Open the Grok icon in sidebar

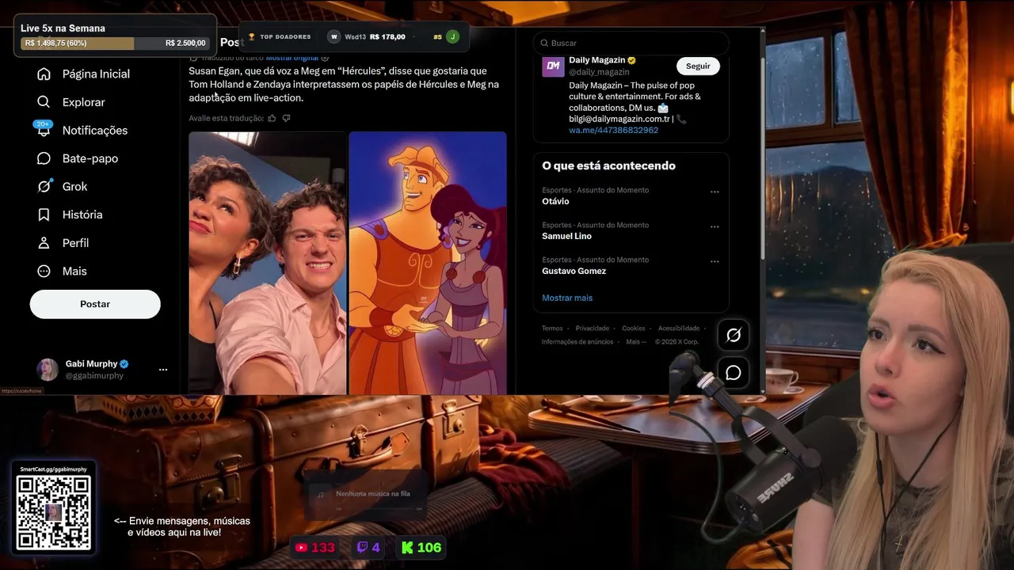coord(44,187)
